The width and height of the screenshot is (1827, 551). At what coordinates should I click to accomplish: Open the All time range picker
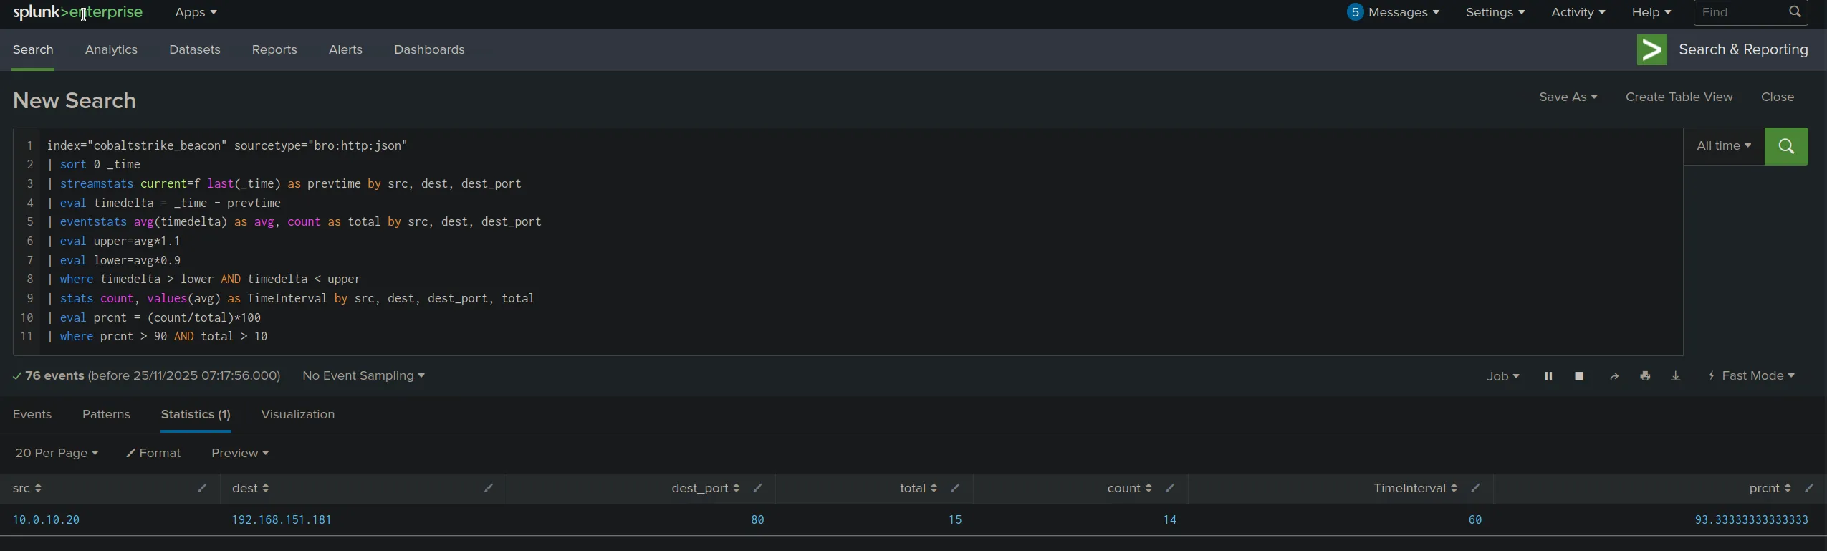point(1723,146)
